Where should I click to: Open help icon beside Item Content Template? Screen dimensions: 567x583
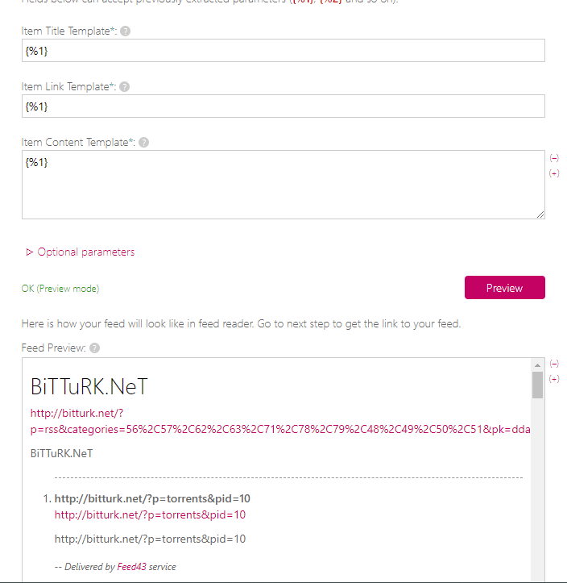coord(143,143)
